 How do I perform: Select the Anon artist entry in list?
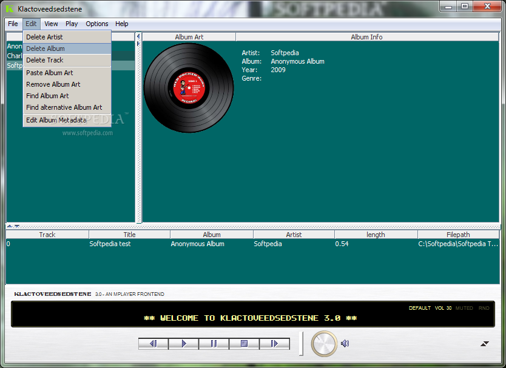[x=15, y=46]
